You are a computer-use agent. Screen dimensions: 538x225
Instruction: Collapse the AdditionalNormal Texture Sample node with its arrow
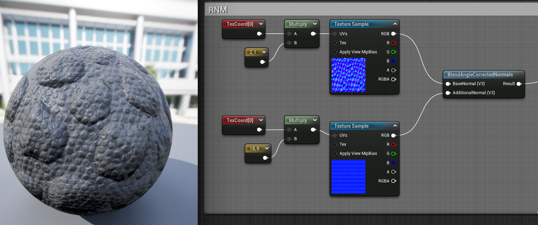[x=395, y=126]
